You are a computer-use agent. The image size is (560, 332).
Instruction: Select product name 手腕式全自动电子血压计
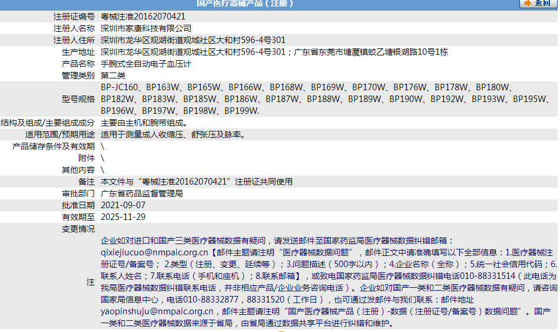coord(146,64)
